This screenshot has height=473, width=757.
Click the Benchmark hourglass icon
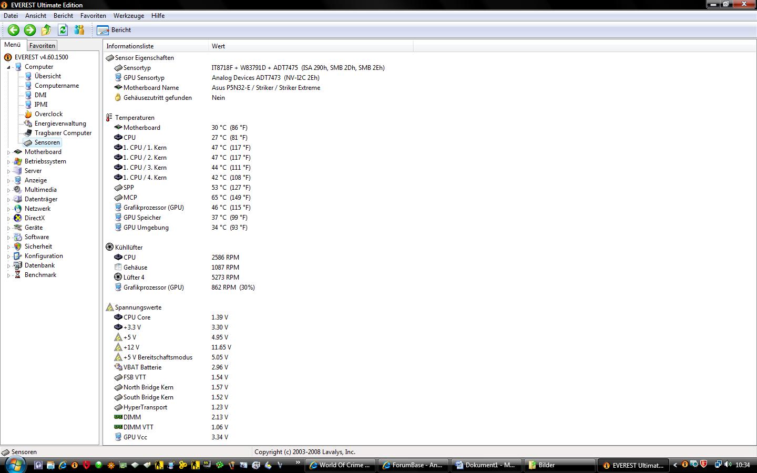tap(18, 275)
